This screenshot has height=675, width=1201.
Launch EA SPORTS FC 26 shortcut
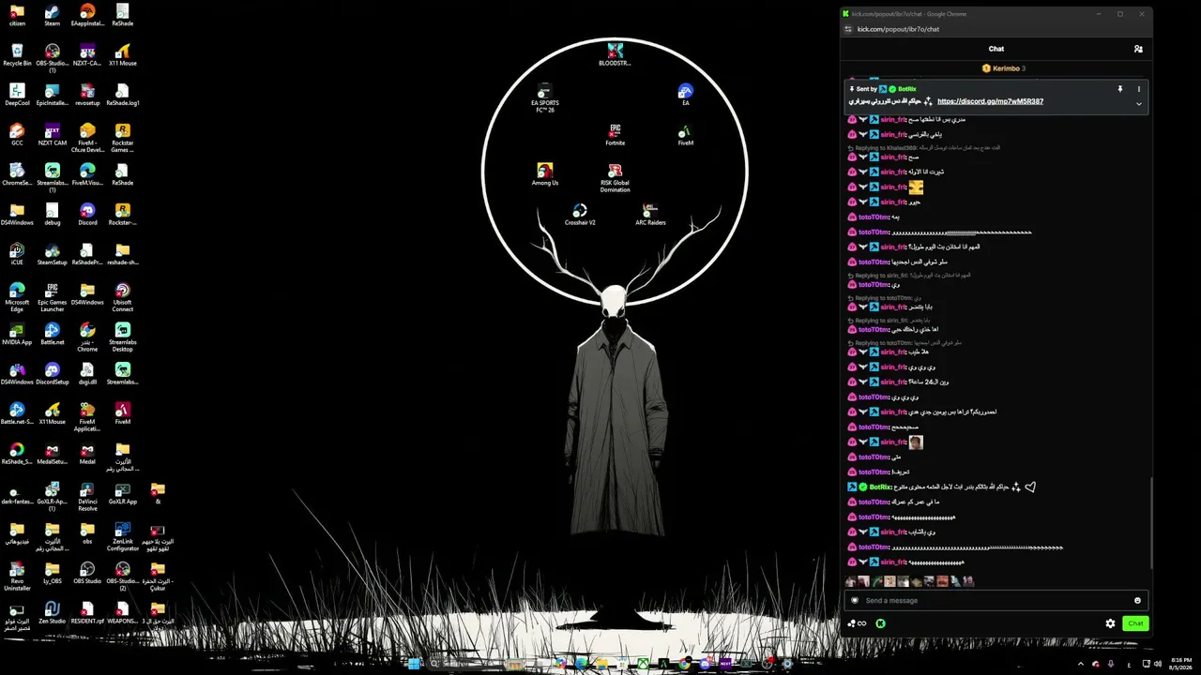point(545,98)
